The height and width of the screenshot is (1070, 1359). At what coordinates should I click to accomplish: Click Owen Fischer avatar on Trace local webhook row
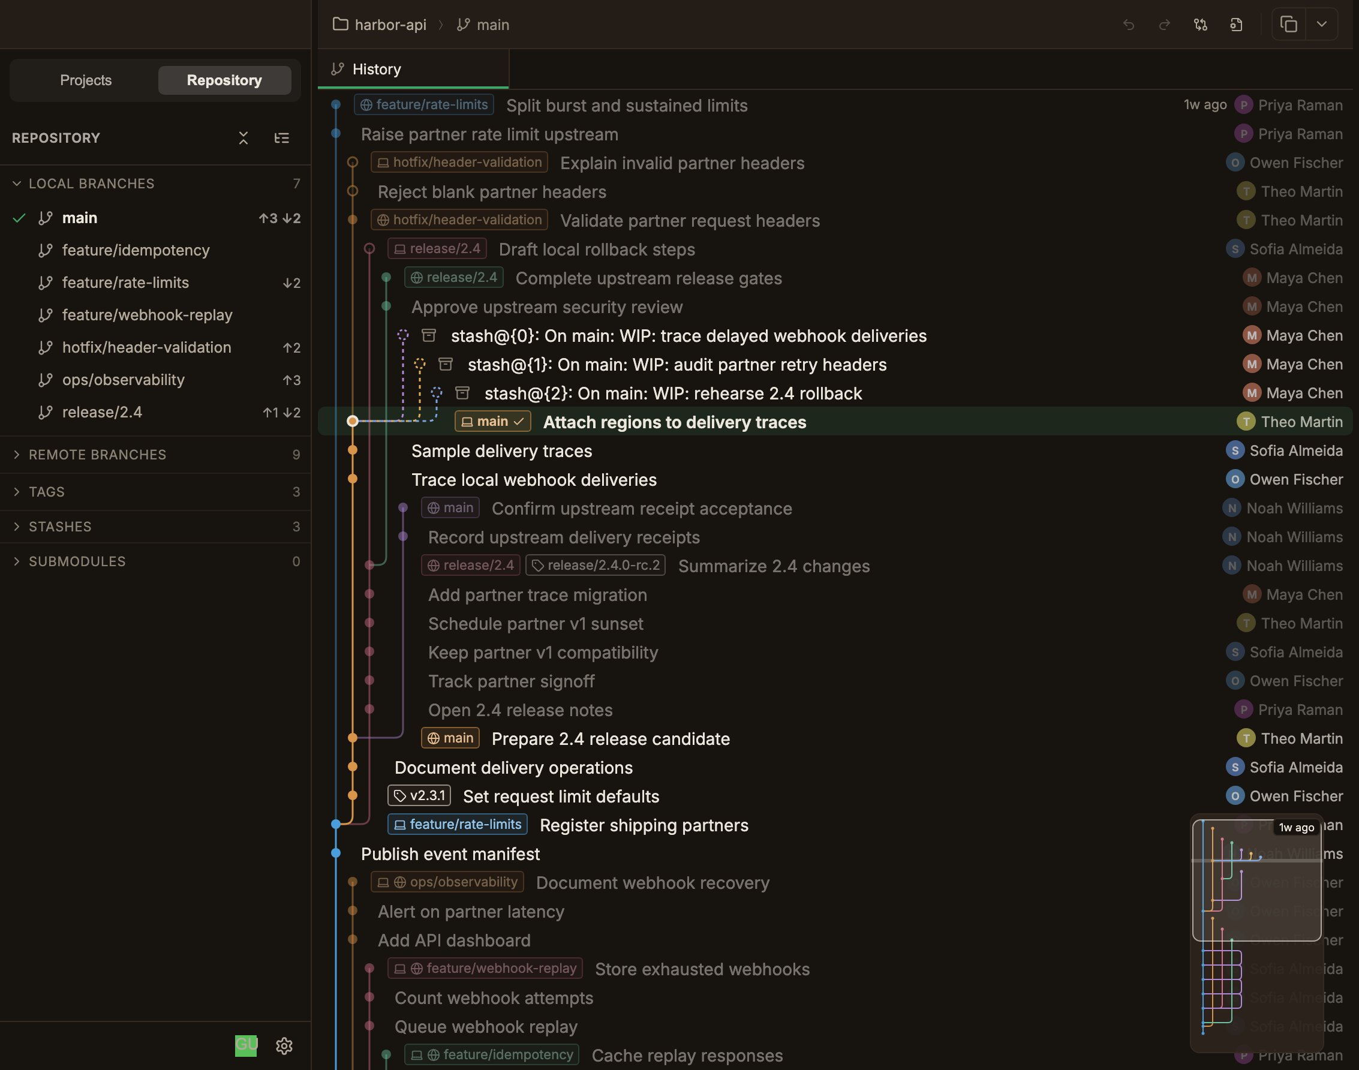coord(1234,480)
